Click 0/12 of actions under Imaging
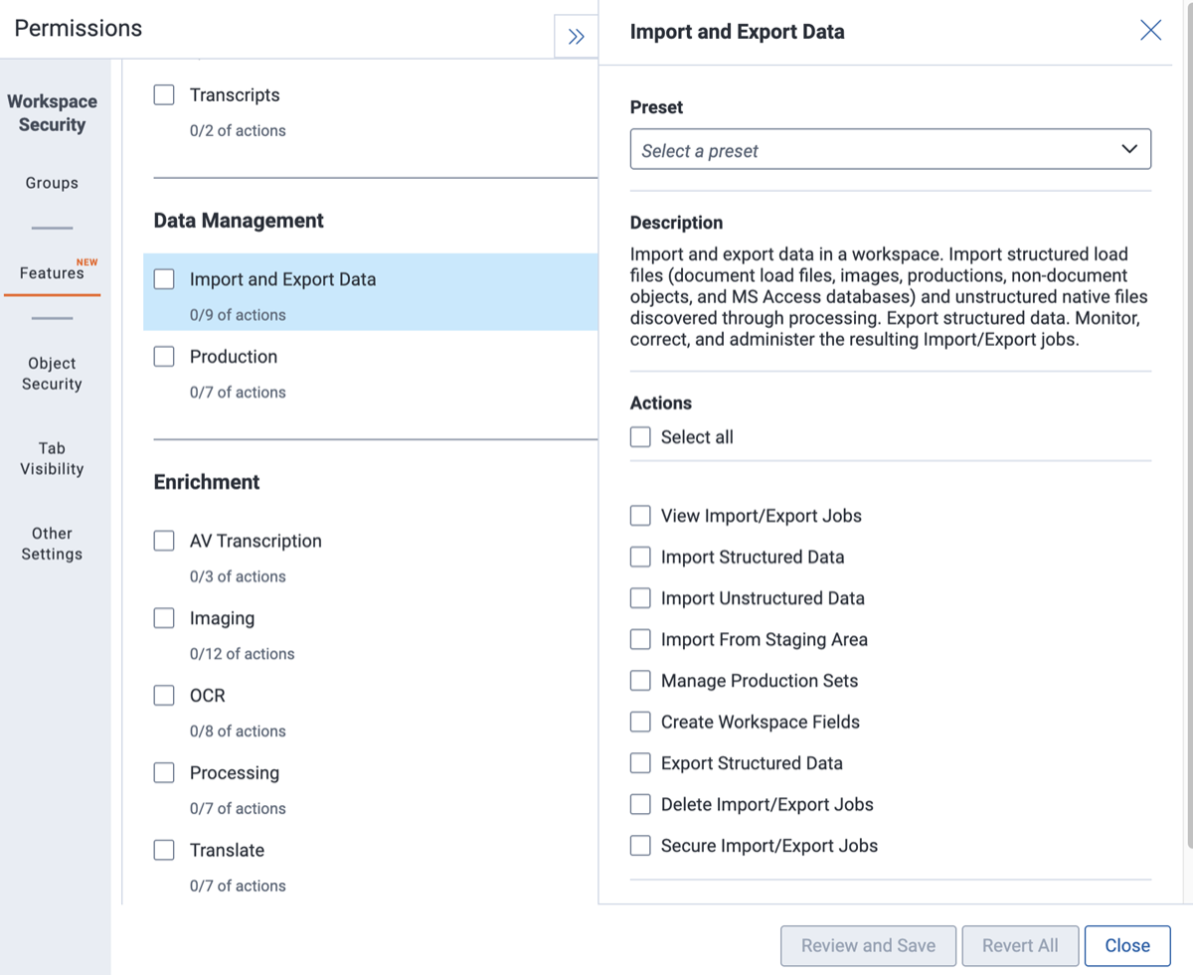Viewport: 1193px width, 975px height. [x=242, y=654]
